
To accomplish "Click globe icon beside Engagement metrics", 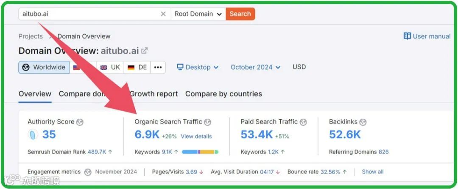I will pyautogui.click(x=88, y=172).
